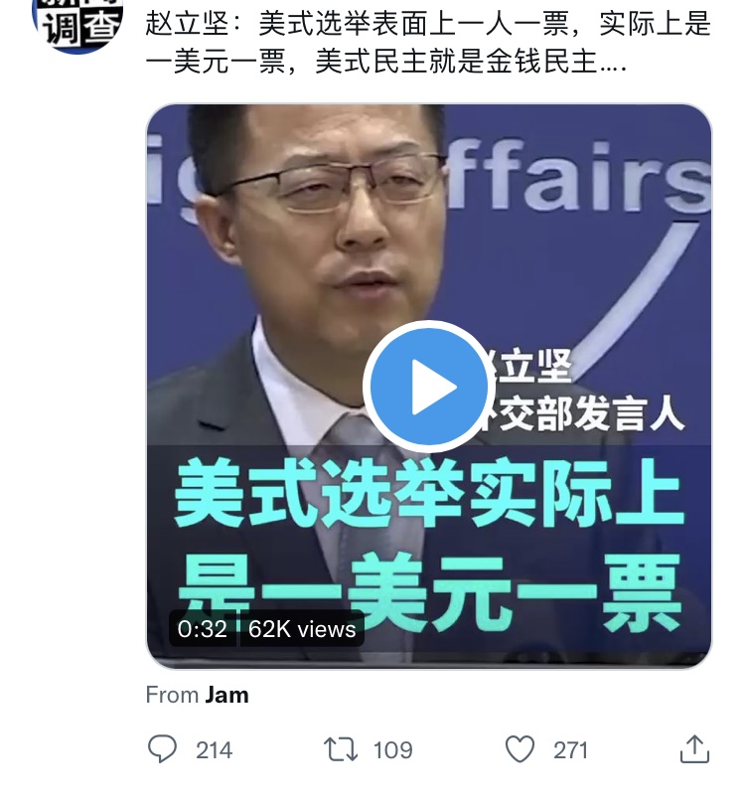Click the second tweet line 美式民主就是金钱民主
The image size is (745, 807).
[455, 62]
